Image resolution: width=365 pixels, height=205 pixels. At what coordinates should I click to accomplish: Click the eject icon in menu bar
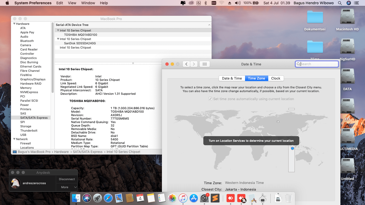[230, 3]
